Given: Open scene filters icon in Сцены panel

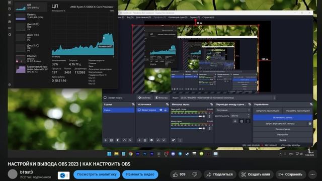Looking at the screenshot, I should click(118, 140).
